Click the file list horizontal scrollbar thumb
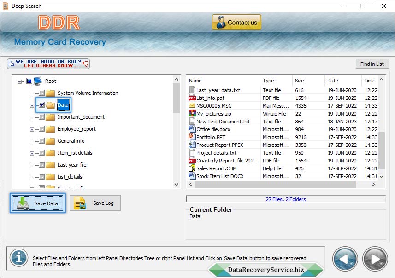The image size is (395, 278). pyautogui.click(x=275, y=185)
